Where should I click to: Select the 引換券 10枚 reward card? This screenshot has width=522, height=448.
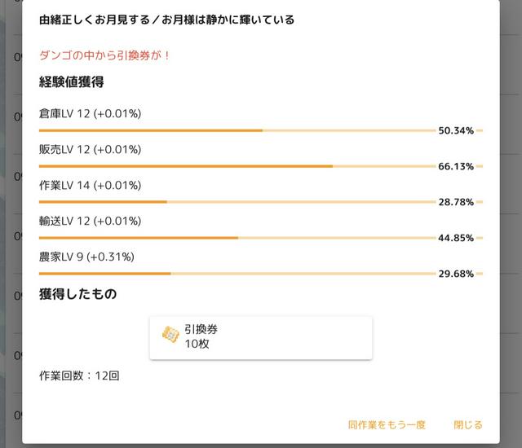(260, 337)
